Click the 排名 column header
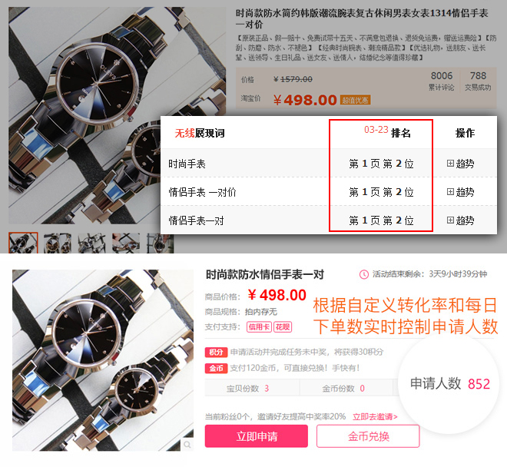507x467 pixels. [401, 133]
